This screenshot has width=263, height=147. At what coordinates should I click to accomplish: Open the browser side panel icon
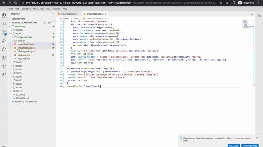[x=234, y=3]
